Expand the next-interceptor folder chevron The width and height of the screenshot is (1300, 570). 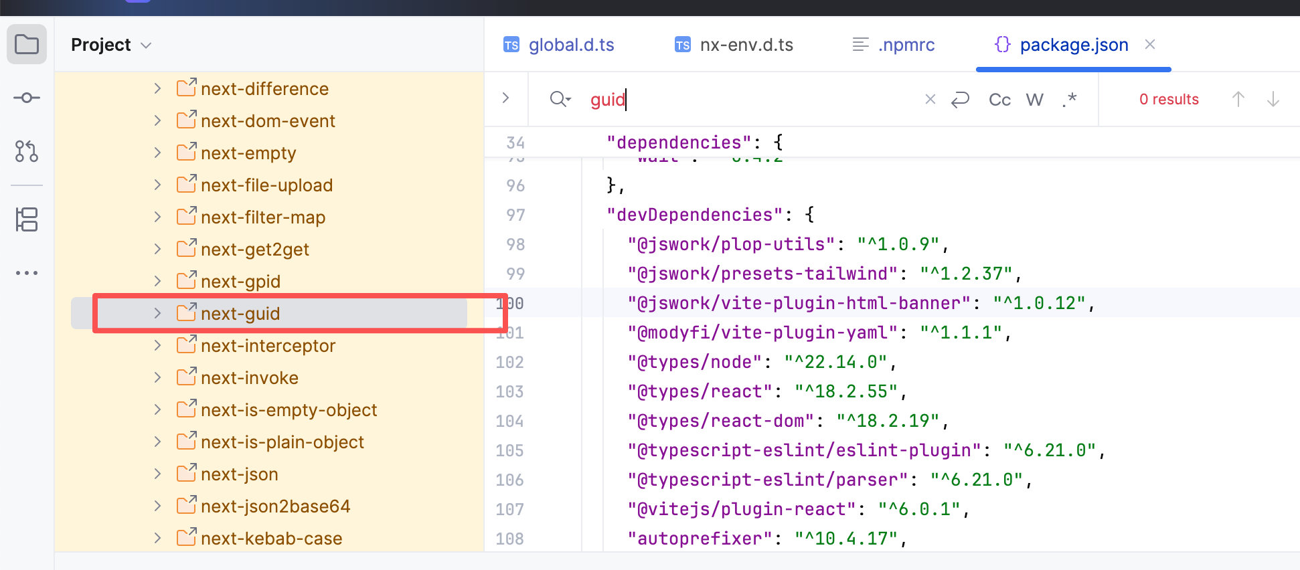click(x=157, y=345)
